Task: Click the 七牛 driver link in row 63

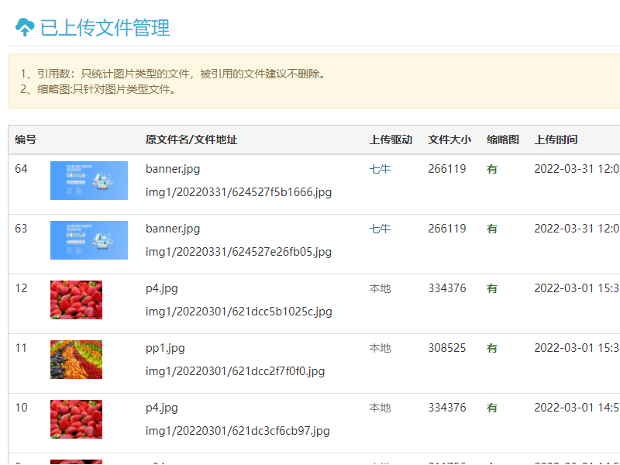Action: point(380,229)
